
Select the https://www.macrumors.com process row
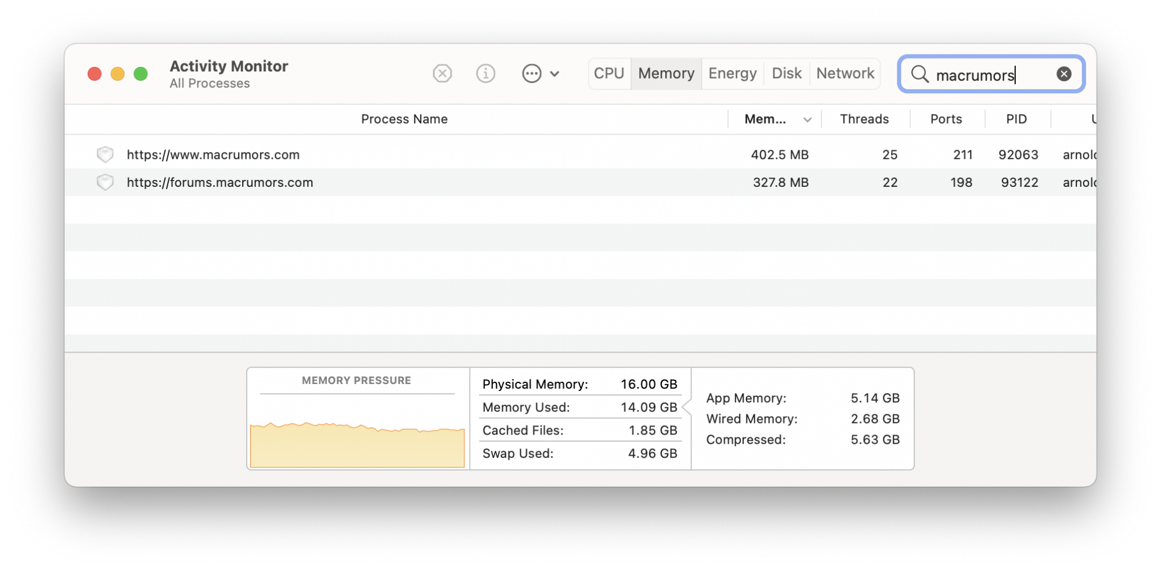[580, 154]
